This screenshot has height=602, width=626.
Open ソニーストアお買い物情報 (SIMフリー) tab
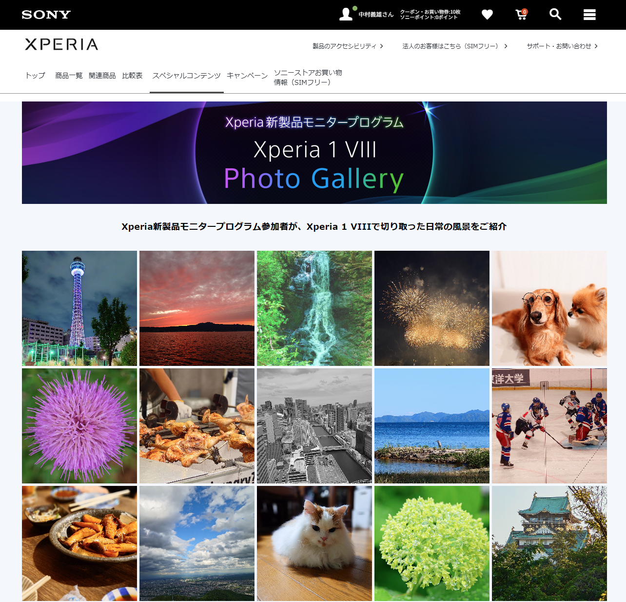(x=308, y=78)
